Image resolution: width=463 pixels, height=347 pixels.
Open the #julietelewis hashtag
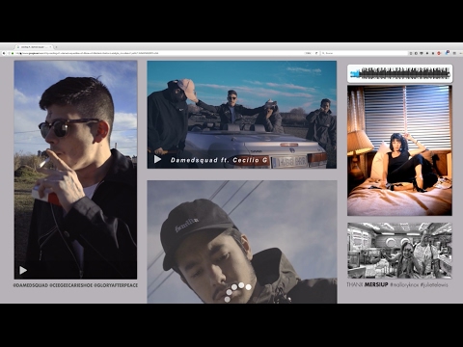click(x=434, y=284)
